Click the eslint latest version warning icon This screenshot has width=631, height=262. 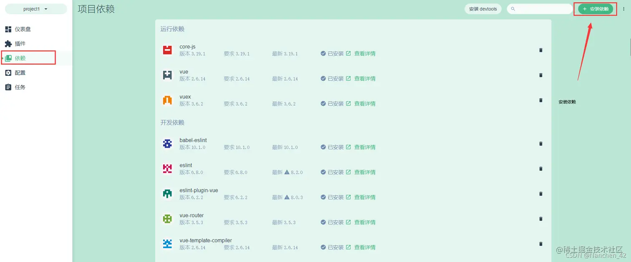point(287,172)
